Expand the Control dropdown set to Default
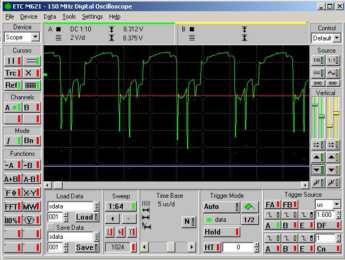The image size is (345, 260). coord(336,38)
